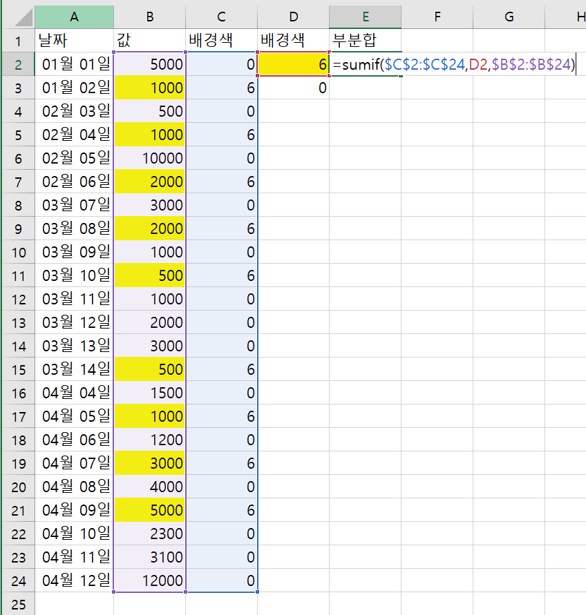
Task: Click date cell 02월 05일
Action: click(74, 158)
